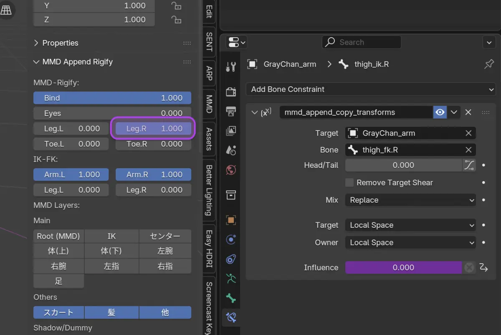Unlock the Z scale lock icon
This screenshot has width=501, height=335.
pos(176,20)
